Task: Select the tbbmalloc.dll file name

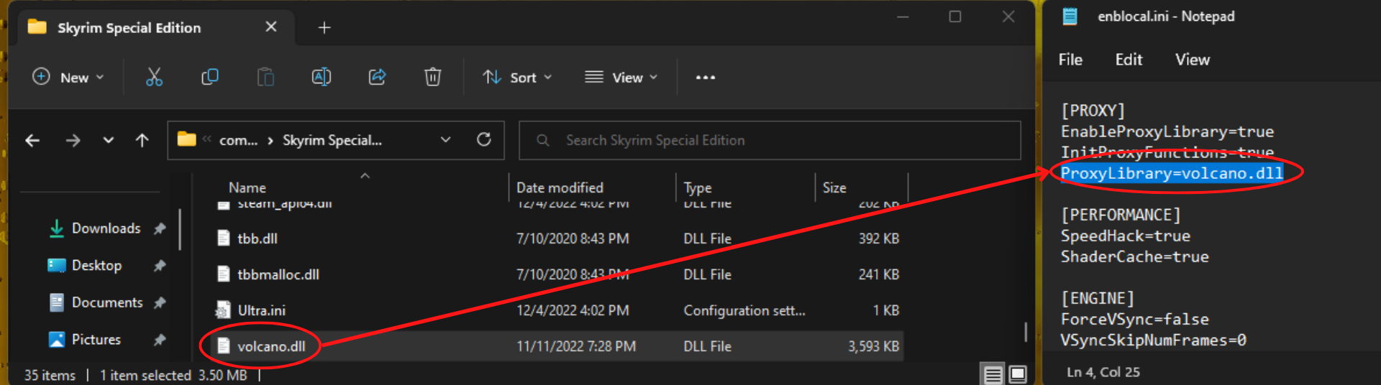Action: 278,274
